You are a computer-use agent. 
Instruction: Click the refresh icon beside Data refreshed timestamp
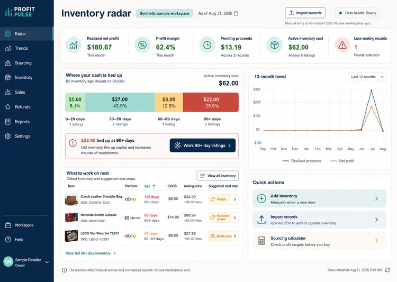[x=387, y=270]
